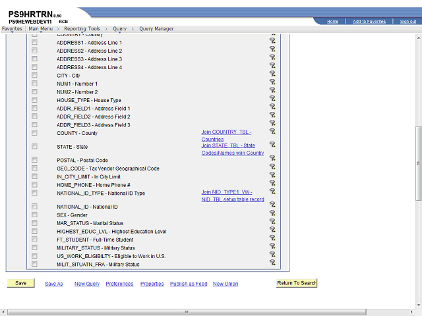
Task: Add criteria filter for NUM2 field
Action: point(272,90)
